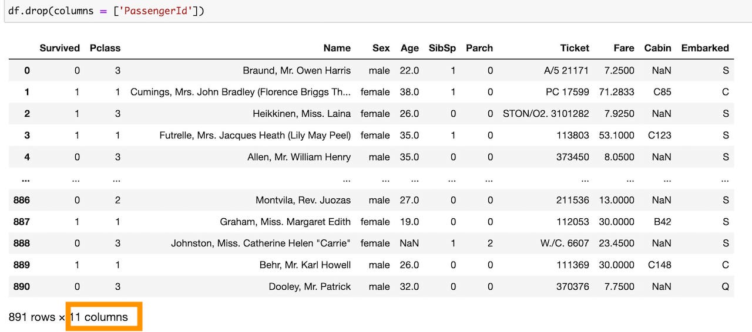Click the Name column header
This screenshot has height=332, width=752.
337,48
